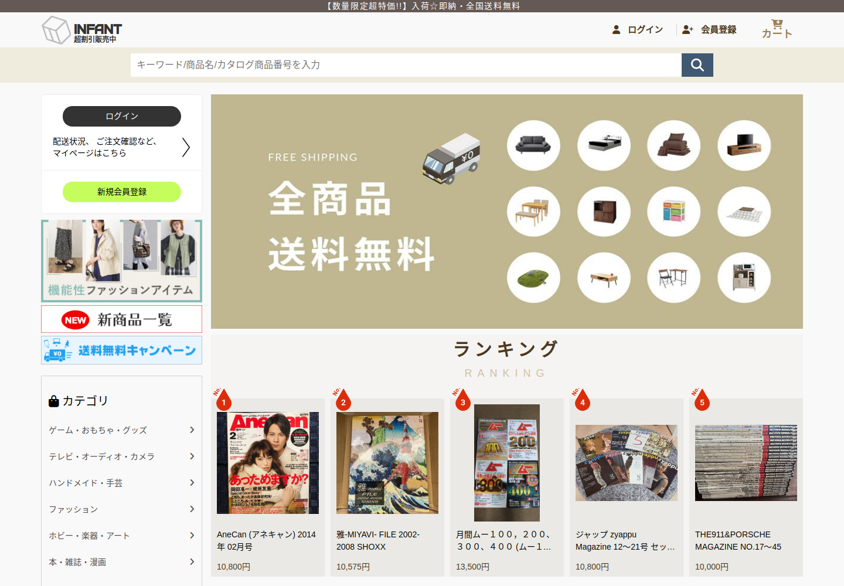Select the sofa category circle icon
The width and height of the screenshot is (844, 586).
pos(533,145)
